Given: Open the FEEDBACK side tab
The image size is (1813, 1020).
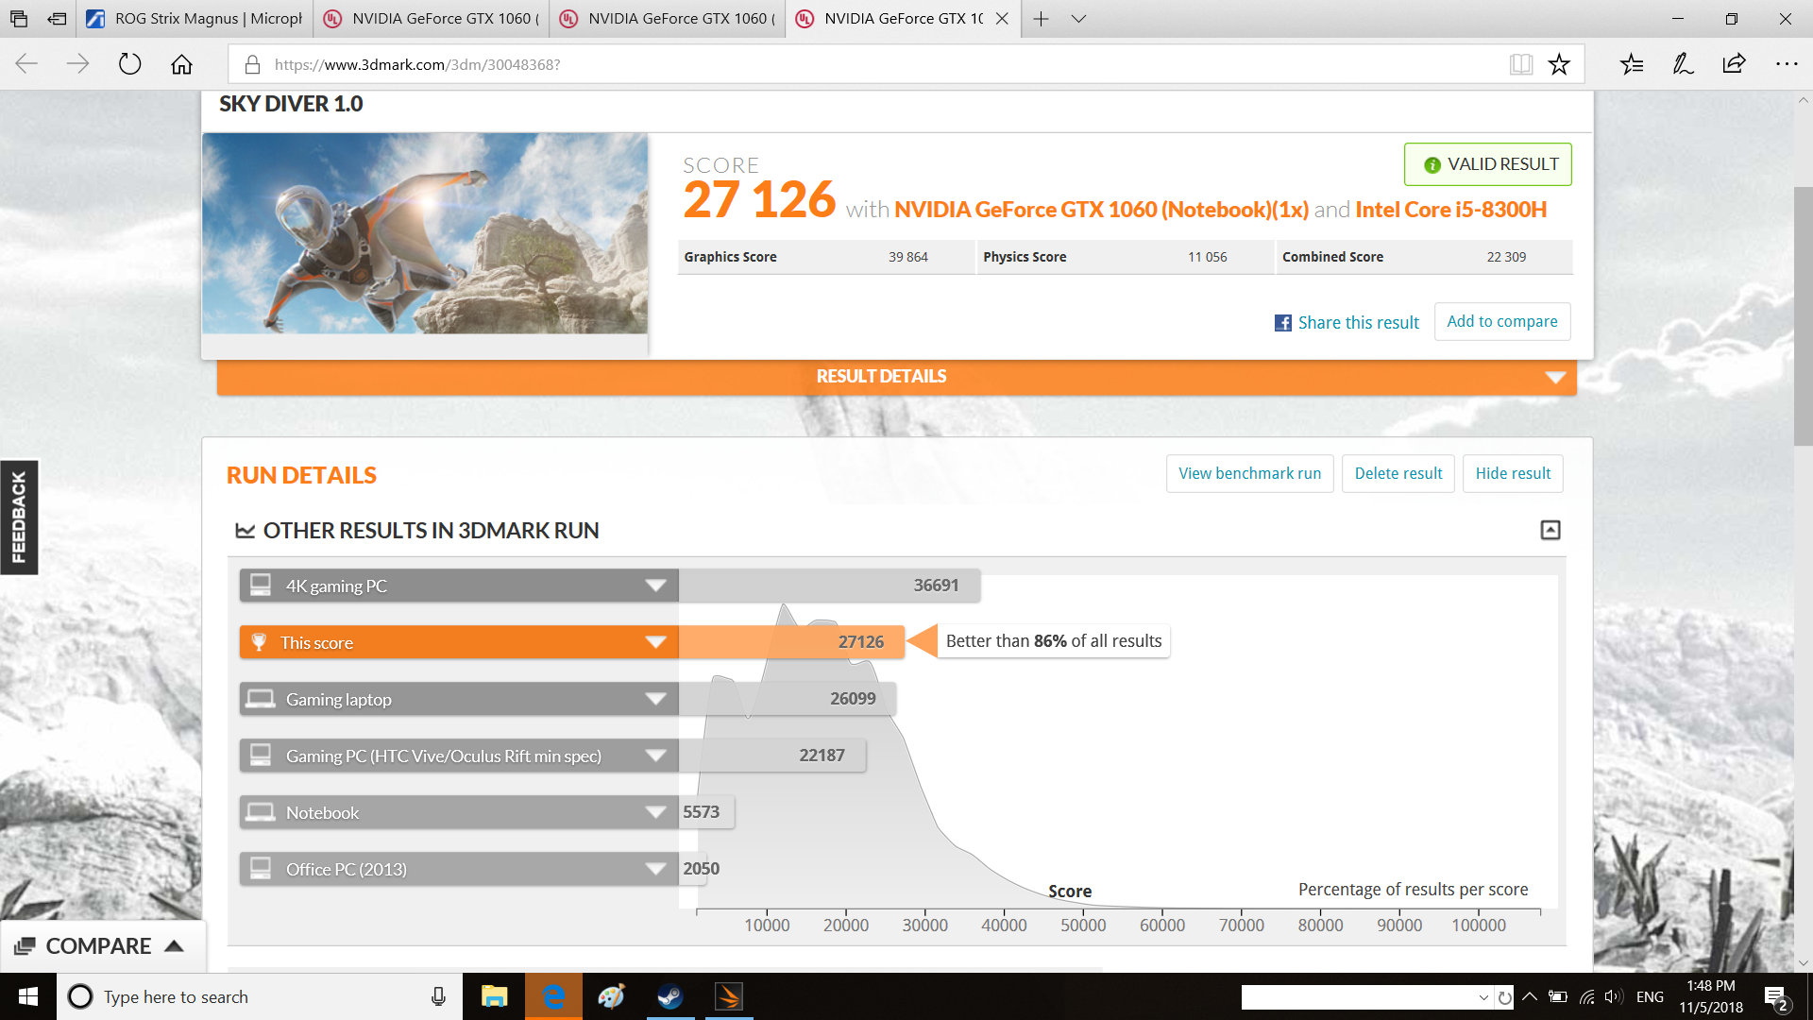Looking at the screenshot, I should pos(19,518).
